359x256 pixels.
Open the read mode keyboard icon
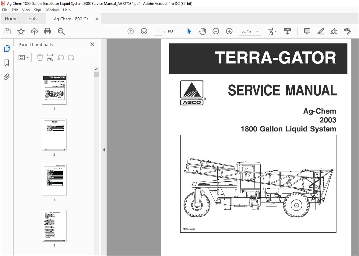point(287,31)
